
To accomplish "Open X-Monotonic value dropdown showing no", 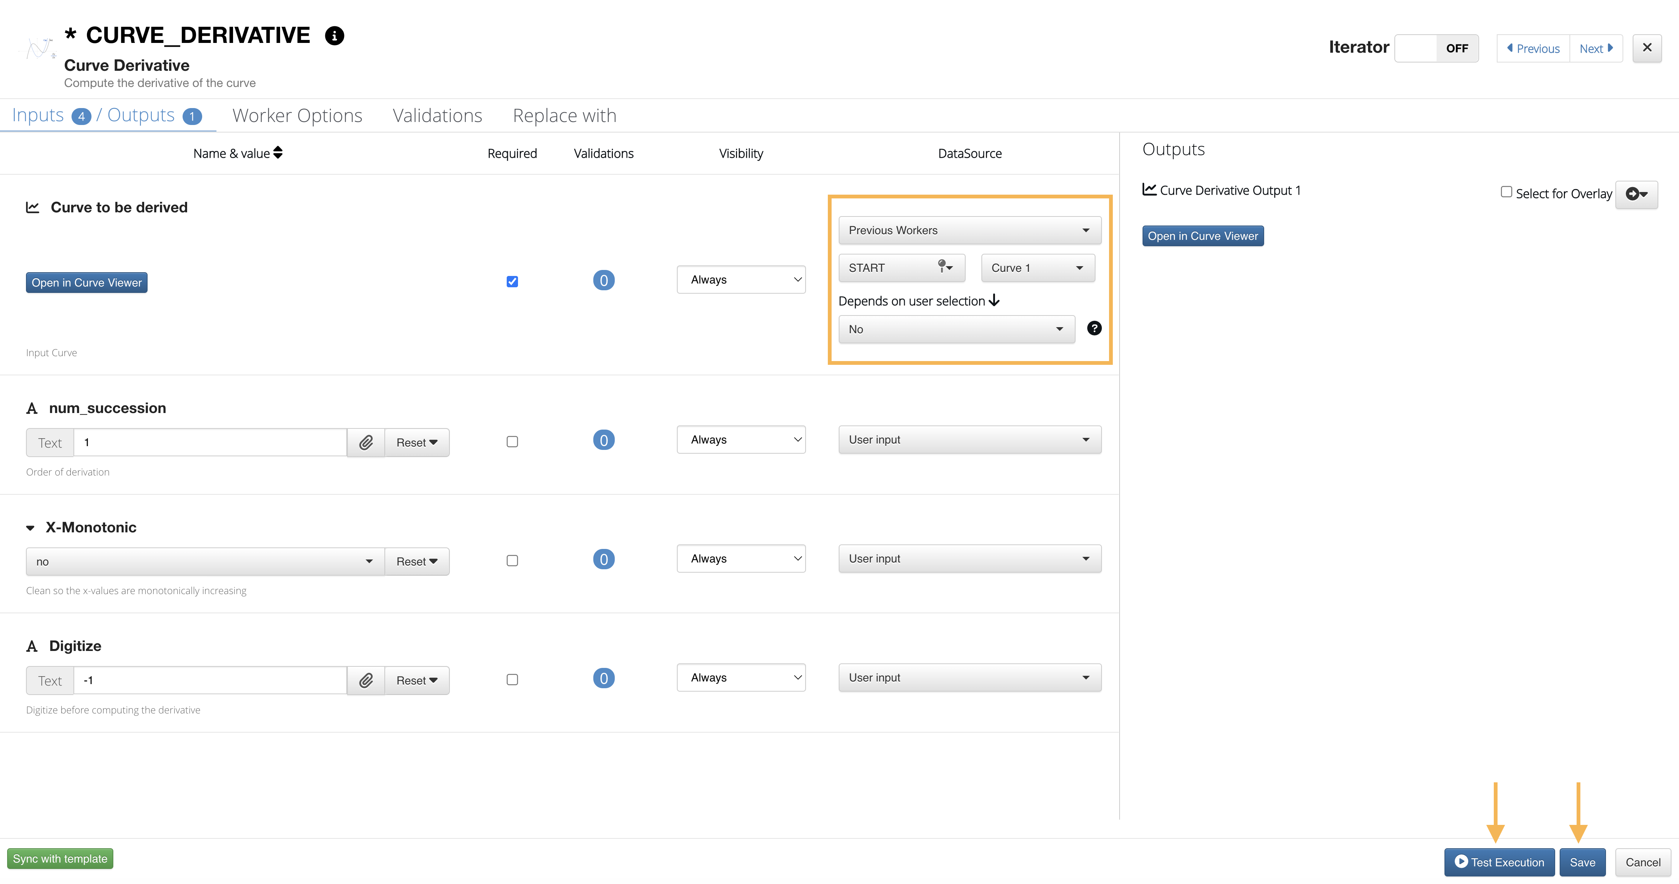I will pos(205,562).
